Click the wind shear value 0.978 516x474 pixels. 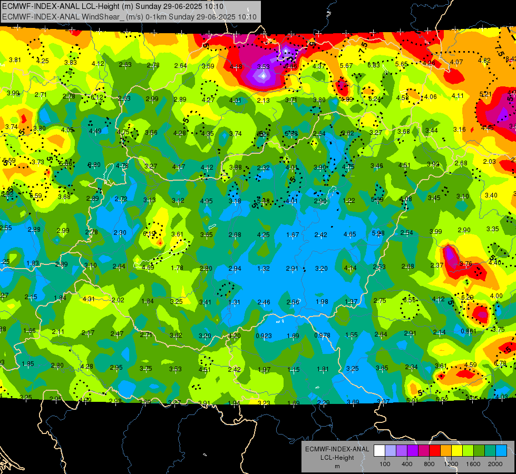[322, 335]
